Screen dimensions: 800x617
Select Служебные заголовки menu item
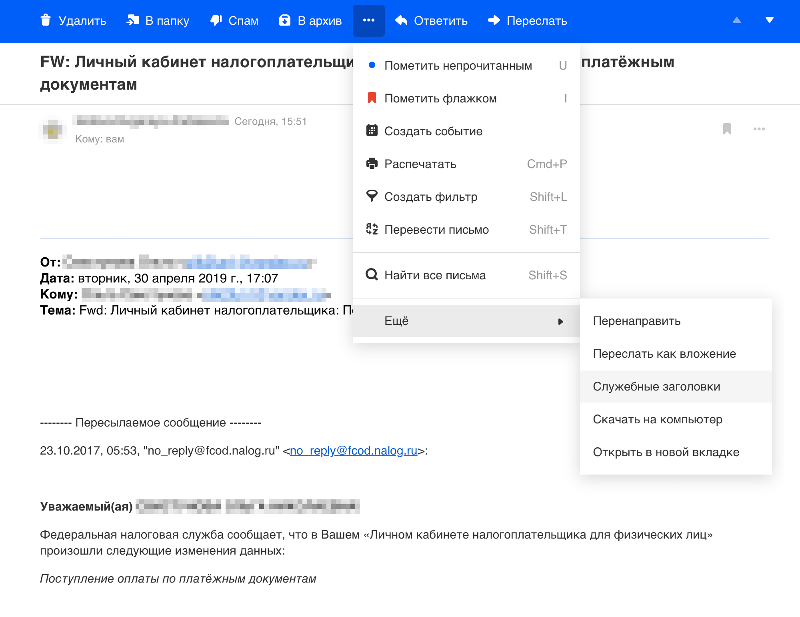click(x=656, y=387)
